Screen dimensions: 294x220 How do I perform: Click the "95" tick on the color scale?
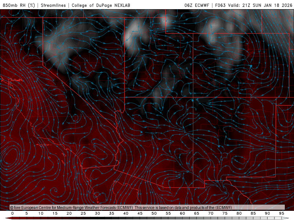coord(282,213)
